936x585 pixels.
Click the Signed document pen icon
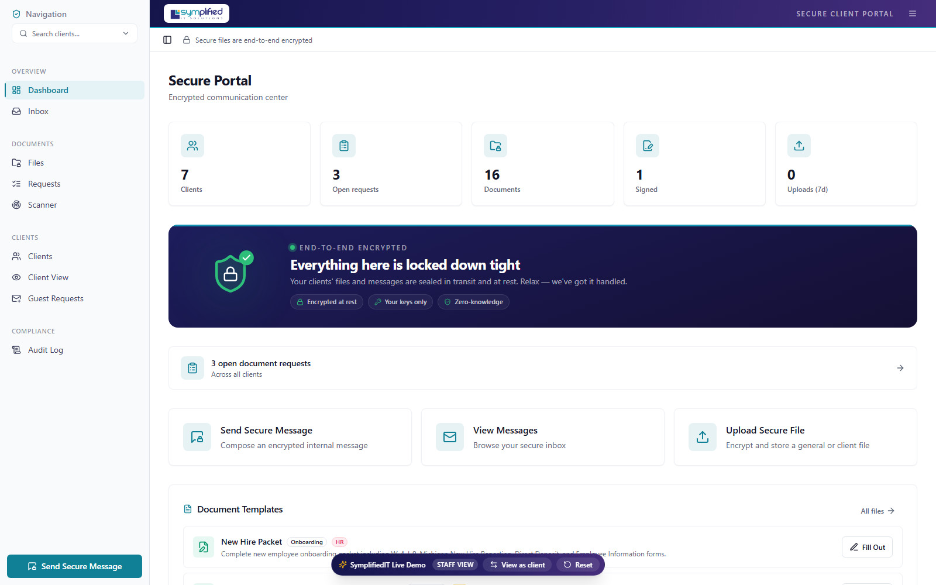pyautogui.click(x=648, y=146)
